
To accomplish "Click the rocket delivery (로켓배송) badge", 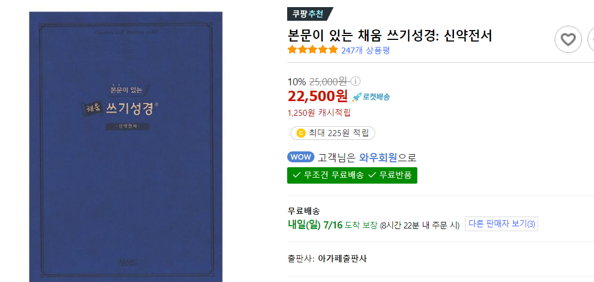I will point(371,97).
